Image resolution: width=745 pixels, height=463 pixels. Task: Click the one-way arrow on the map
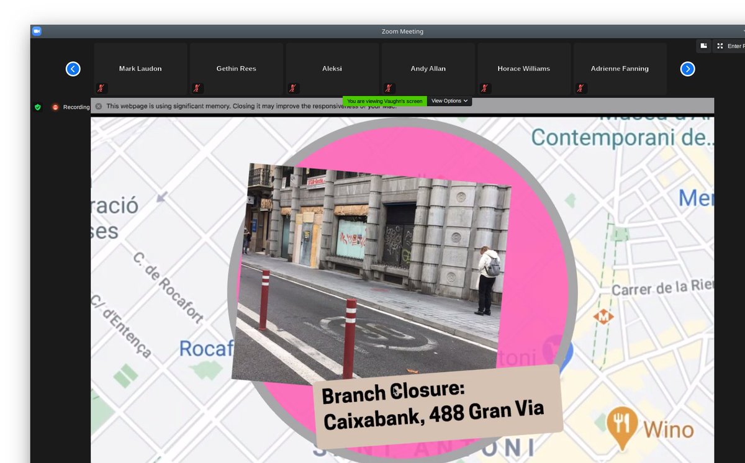162,197
